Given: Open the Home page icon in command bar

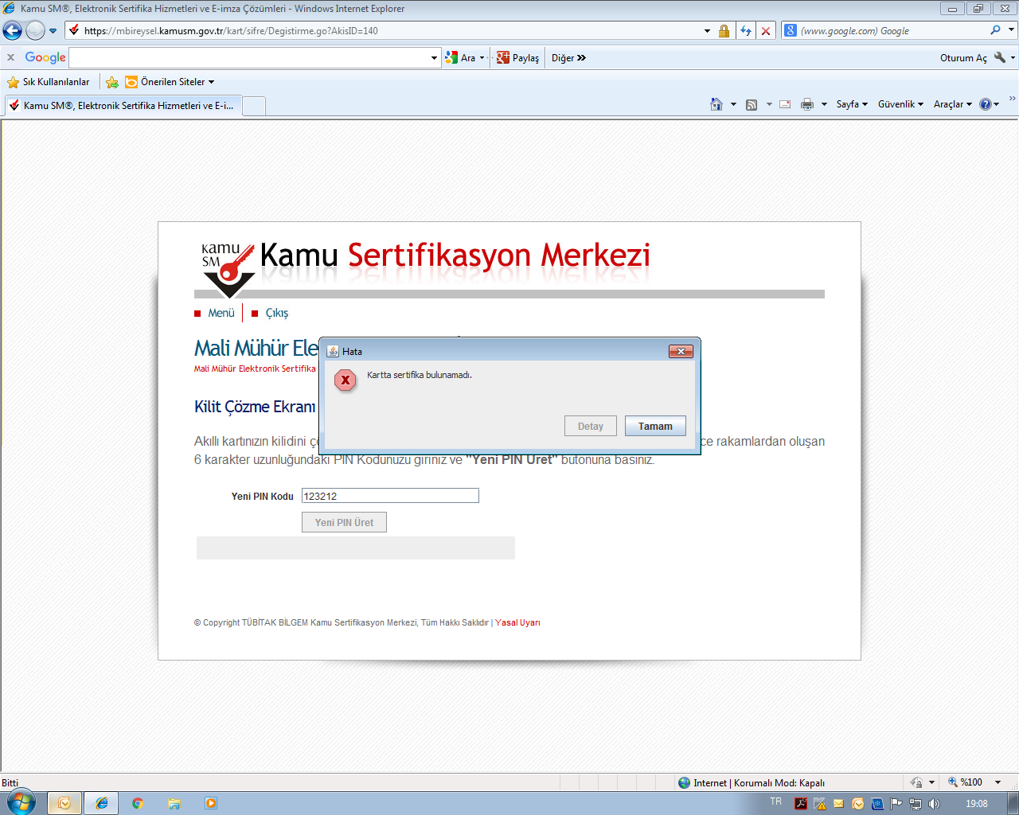Looking at the screenshot, I should pos(716,104).
